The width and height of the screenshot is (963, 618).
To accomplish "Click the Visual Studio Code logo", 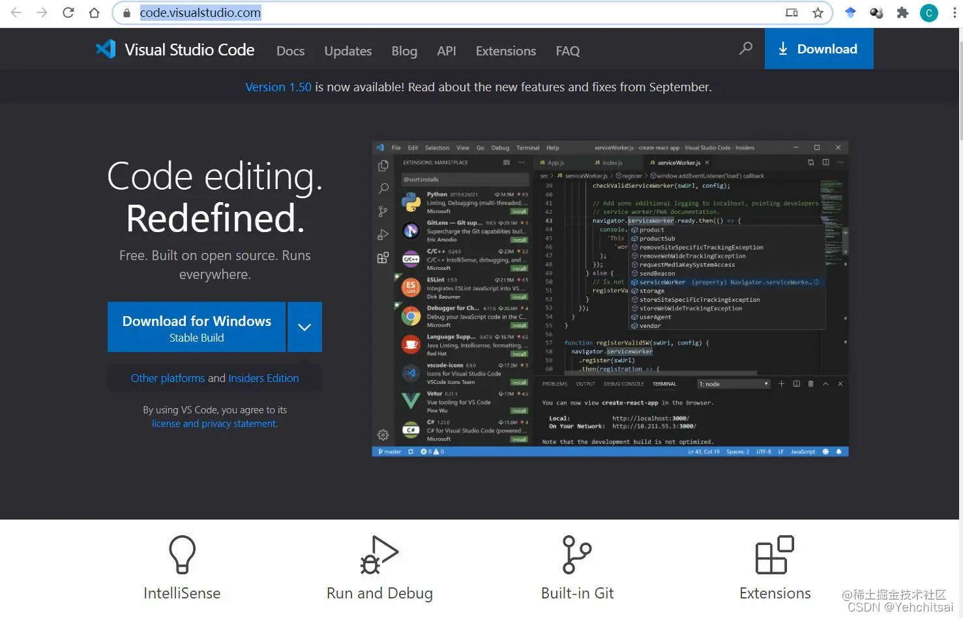I will click(106, 48).
